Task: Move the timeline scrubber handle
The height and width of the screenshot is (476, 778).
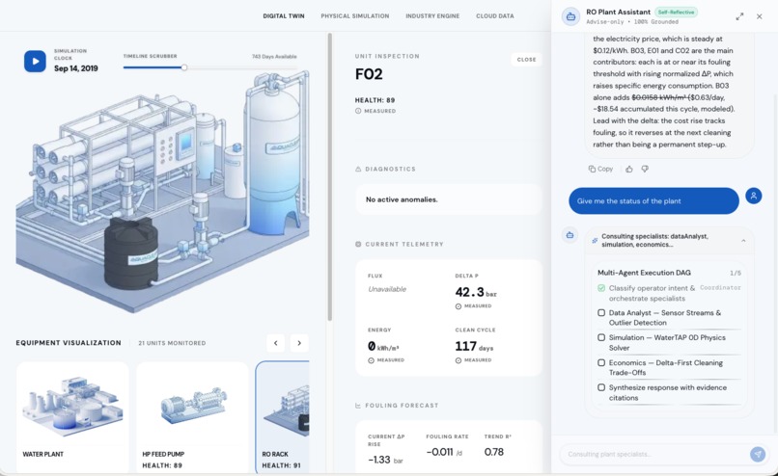Action: point(184,67)
